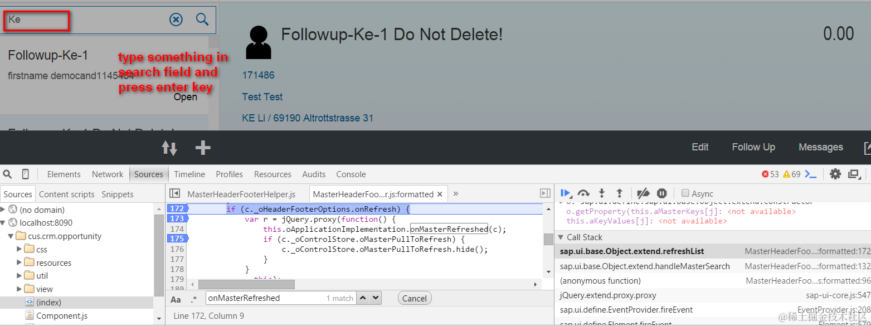Switch to the Network panel
871x326 pixels.
[108, 174]
